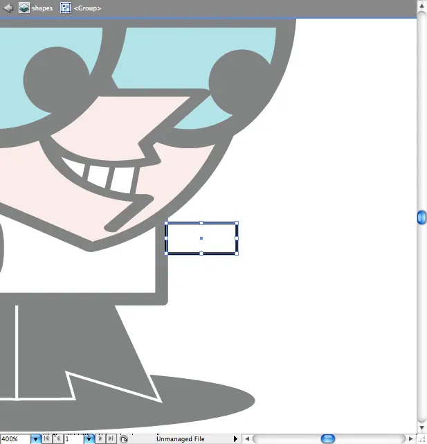Click the vertical scrollbar down arrow
This screenshot has width=427, height=444.
[421, 427]
